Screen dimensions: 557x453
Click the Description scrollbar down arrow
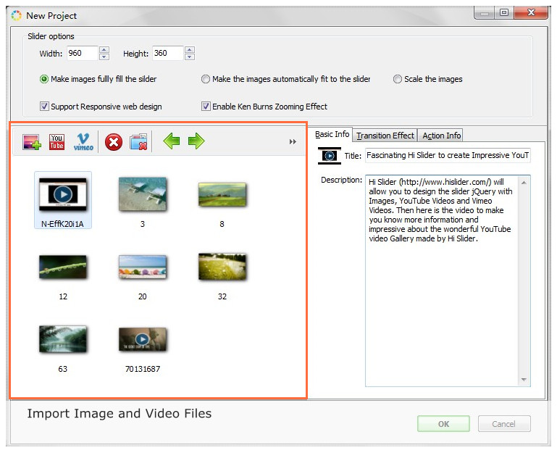pos(524,379)
